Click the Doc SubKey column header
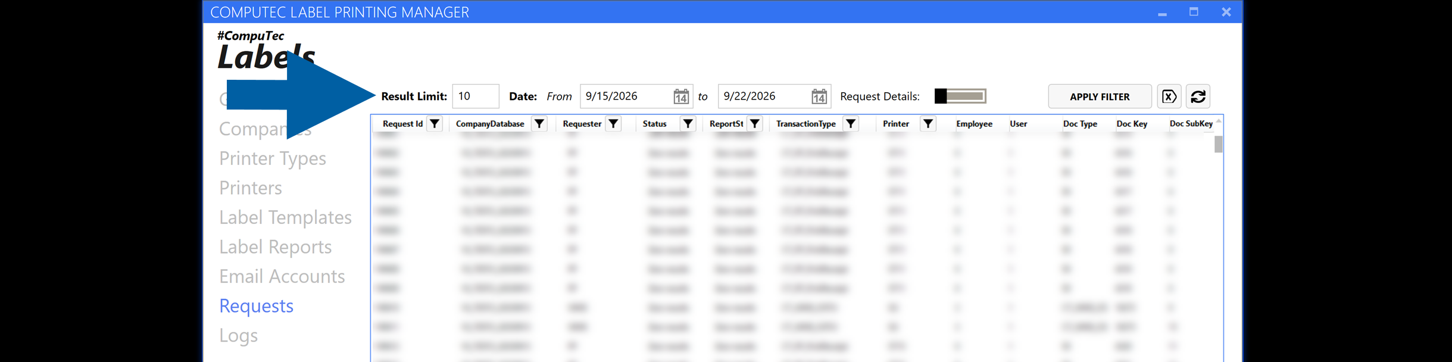The image size is (1452, 362). [1191, 124]
